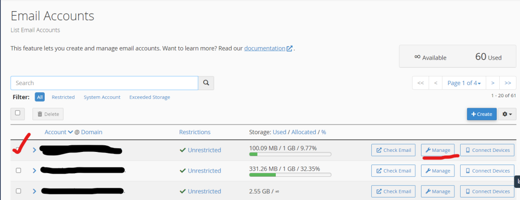Click the ∞ Available counter
Screen dimensions: 520x200
coord(431,57)
